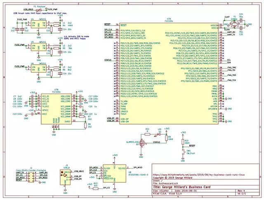The height and width of the screenshot is (200, 264).
Task: Click the CLKN label near the crystal
Action: click(x=227, y=30)
